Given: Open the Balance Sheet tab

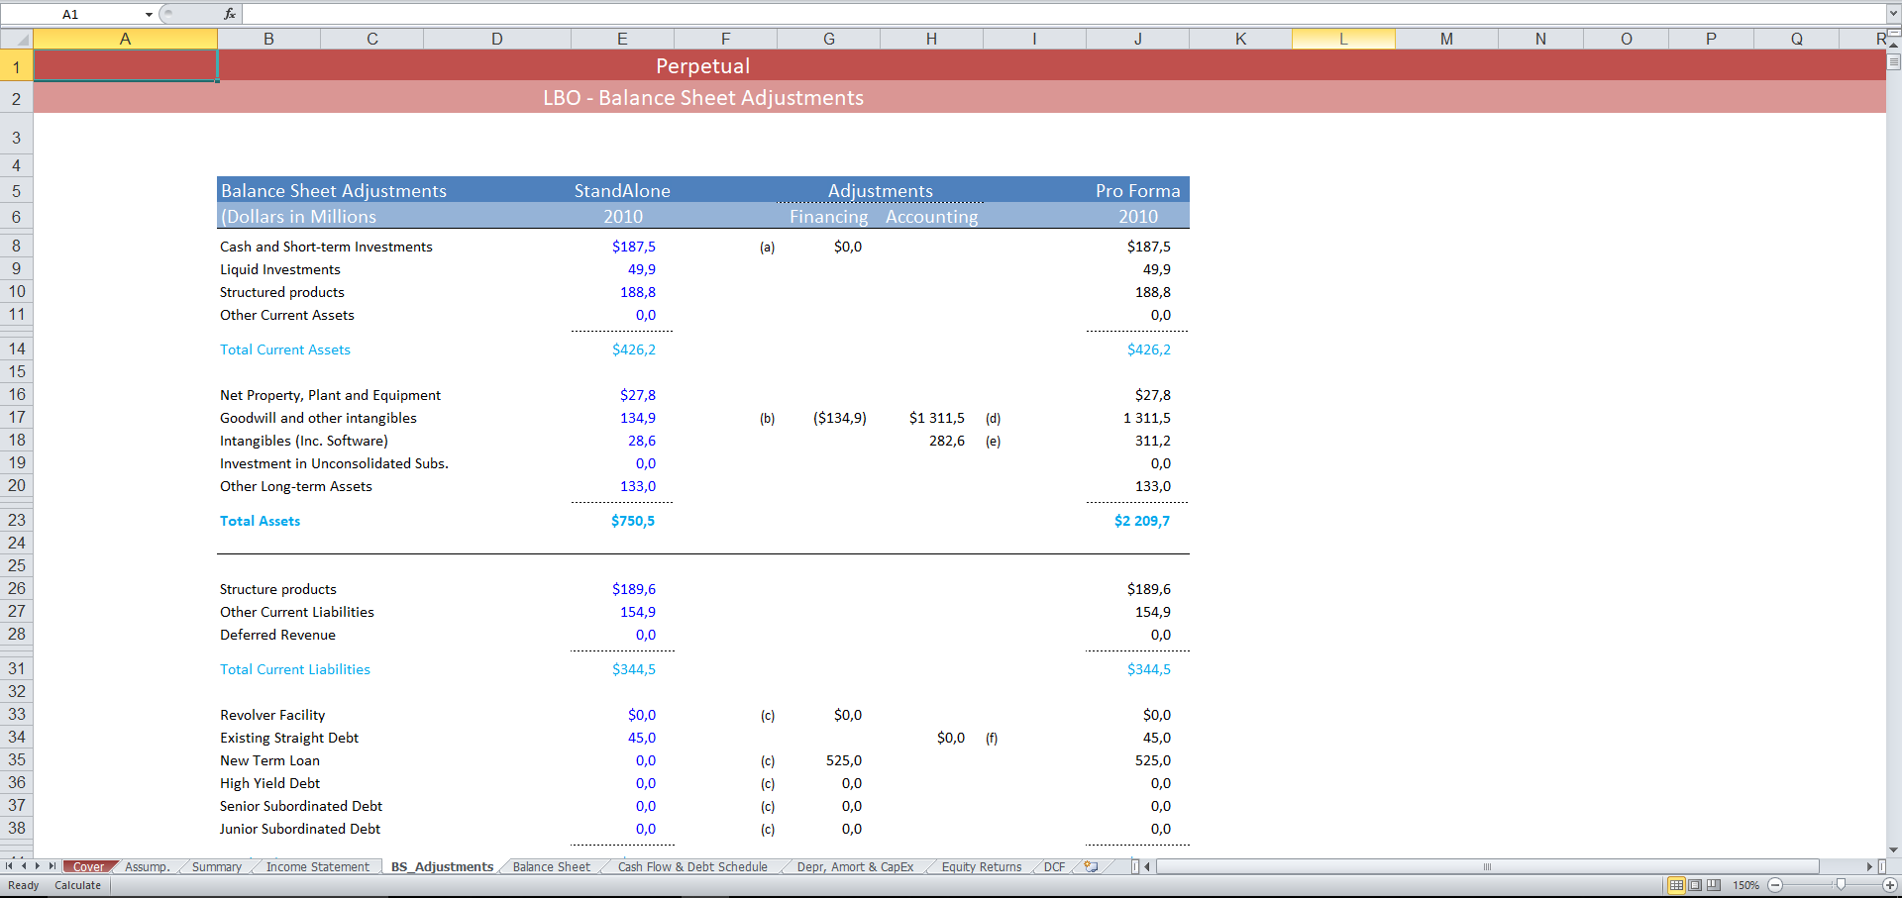Looking at the screenshot, I should click(551, 867).
